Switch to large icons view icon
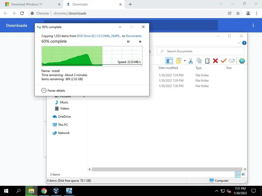 243,174
